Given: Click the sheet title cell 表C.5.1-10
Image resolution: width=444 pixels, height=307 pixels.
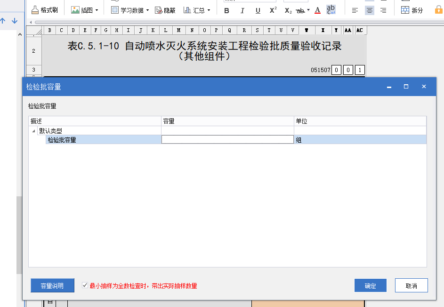Looking at the screenshot, I should (204, 51).
